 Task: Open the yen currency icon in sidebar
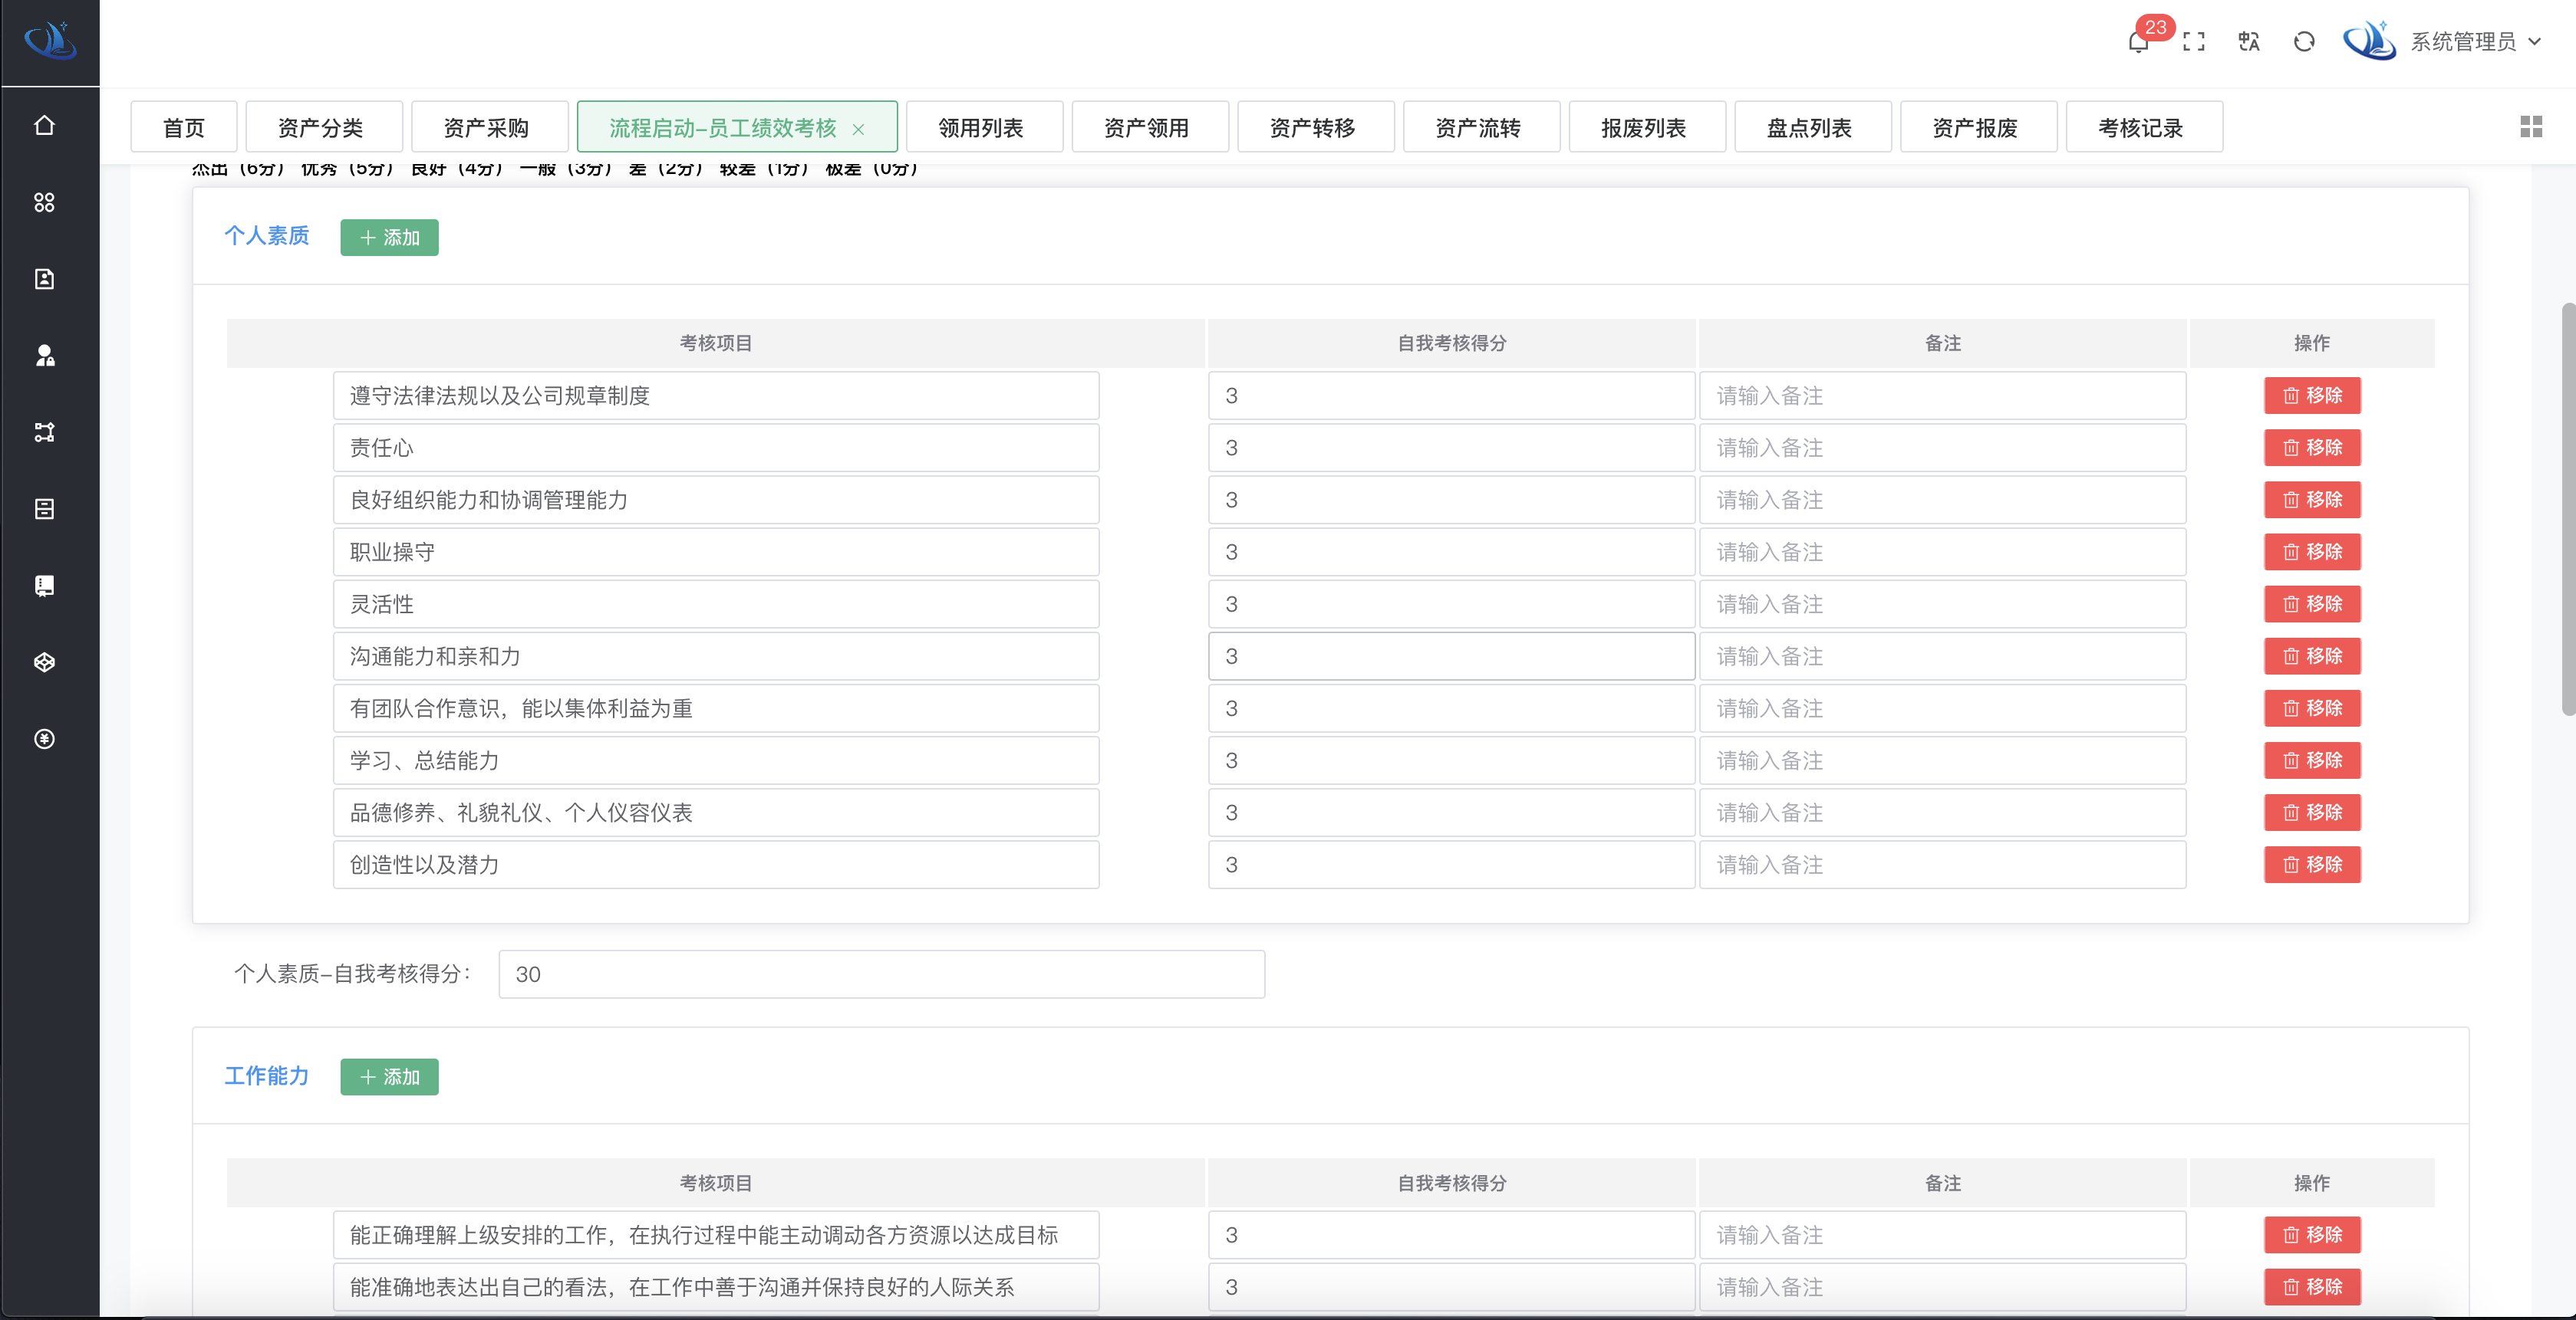coord(44,738)
